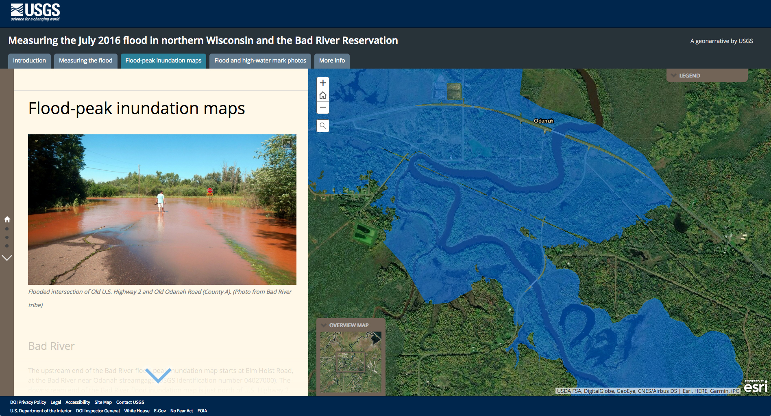Image resolution: width=771 pixels, height=416 pixels.
Task: Click the map default extent home button
Action: (323, 95)
